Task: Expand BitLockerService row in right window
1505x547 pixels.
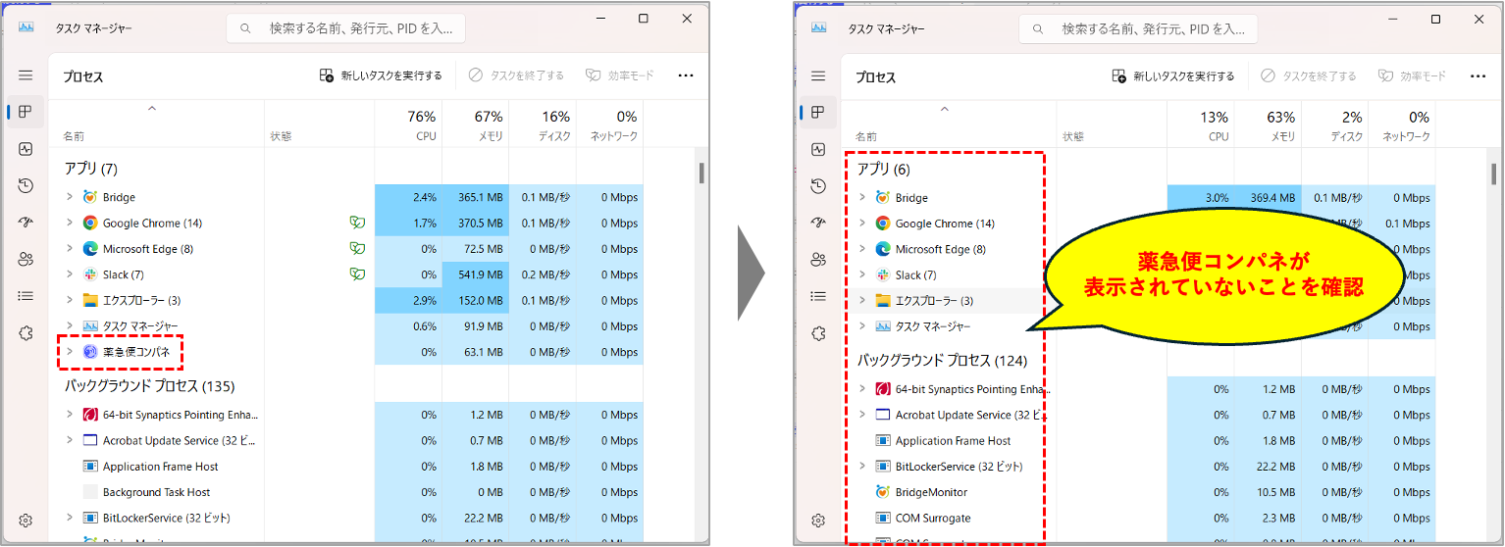Action: (862, 467)
